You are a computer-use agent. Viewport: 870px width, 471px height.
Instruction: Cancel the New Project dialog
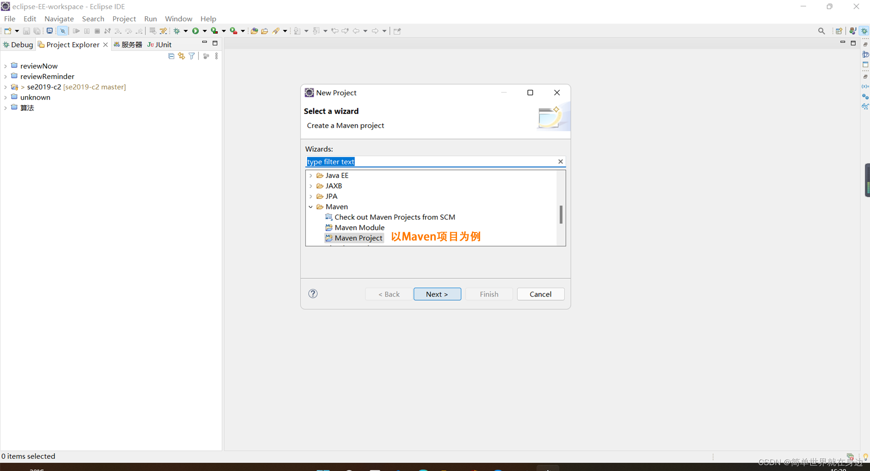point(540,294)
